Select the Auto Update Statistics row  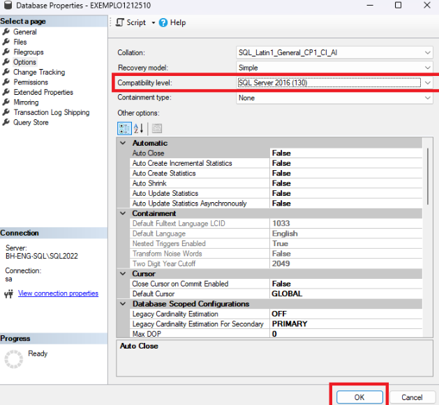click(276, 193)
